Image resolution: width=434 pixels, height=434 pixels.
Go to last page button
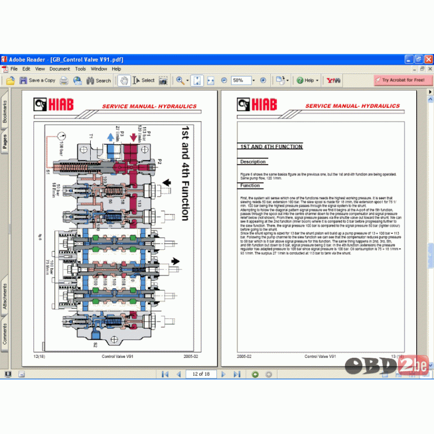(x=237, y=374)
